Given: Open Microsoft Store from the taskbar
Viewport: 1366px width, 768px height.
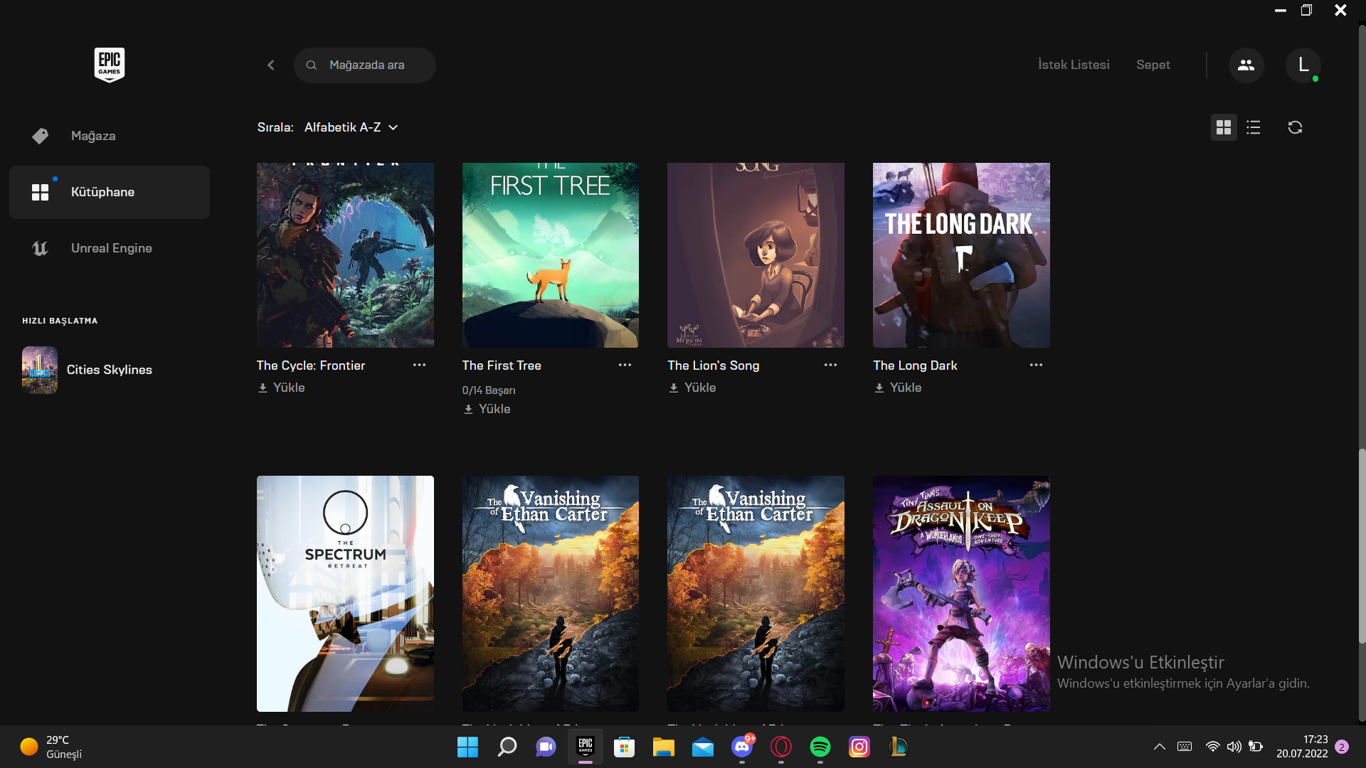Looking at the screenshot, I should tap(624, 747).
